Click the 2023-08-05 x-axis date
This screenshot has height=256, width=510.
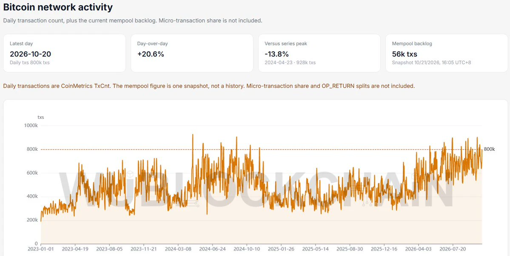[x=110, y=249]
